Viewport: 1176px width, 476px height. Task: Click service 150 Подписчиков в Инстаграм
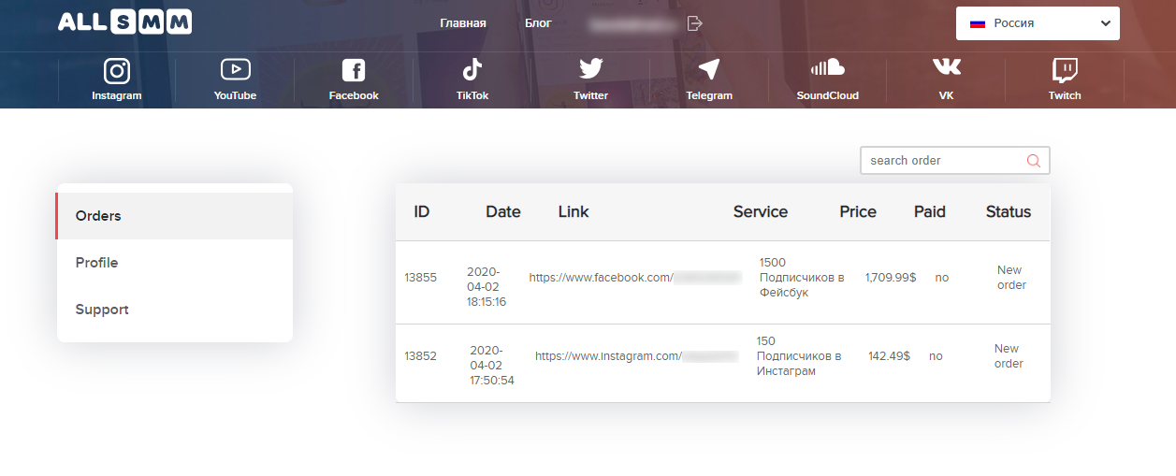799,356
